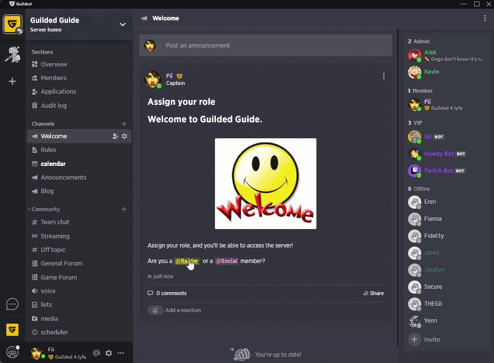Add a channel to Community group
The image size is (494, 363).
pyautogui.click(x=124, y=209)
